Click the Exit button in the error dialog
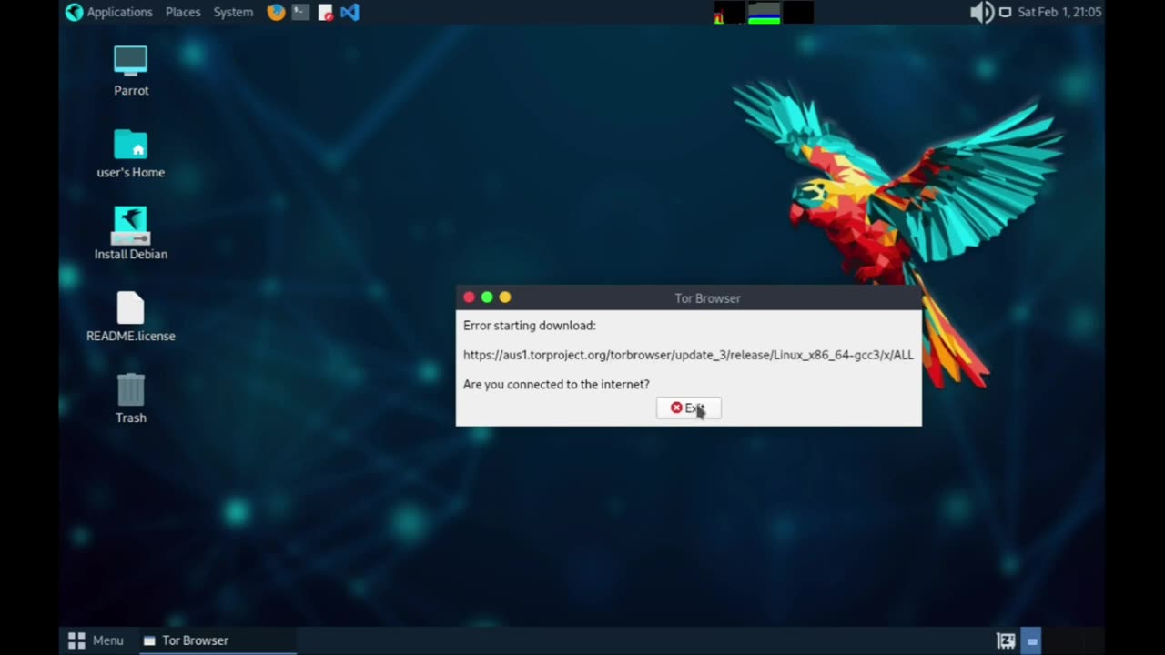This screenshot has width=1165, height=655. (x=688, y=408)
